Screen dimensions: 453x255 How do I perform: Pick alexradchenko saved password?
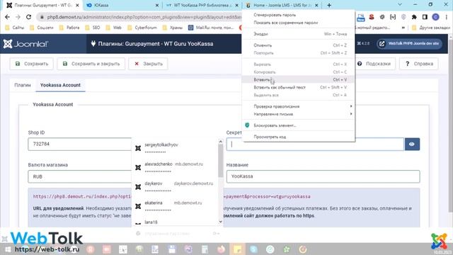(x=175, y=167)
